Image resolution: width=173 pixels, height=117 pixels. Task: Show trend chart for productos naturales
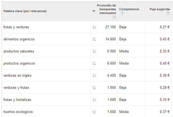[x=95, y=51]
